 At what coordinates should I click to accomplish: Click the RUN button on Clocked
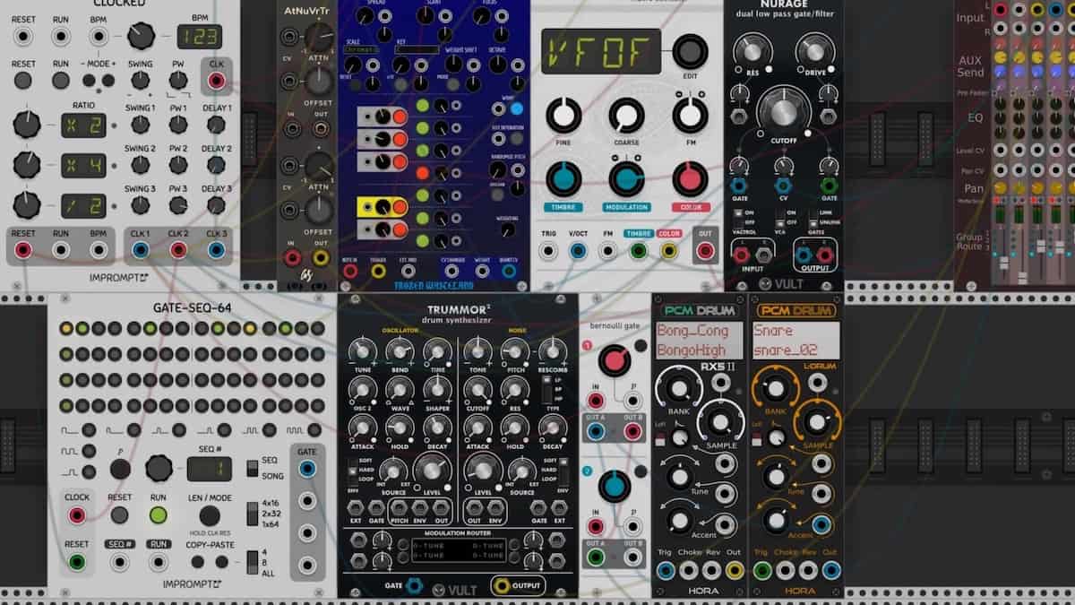(61, 80)
